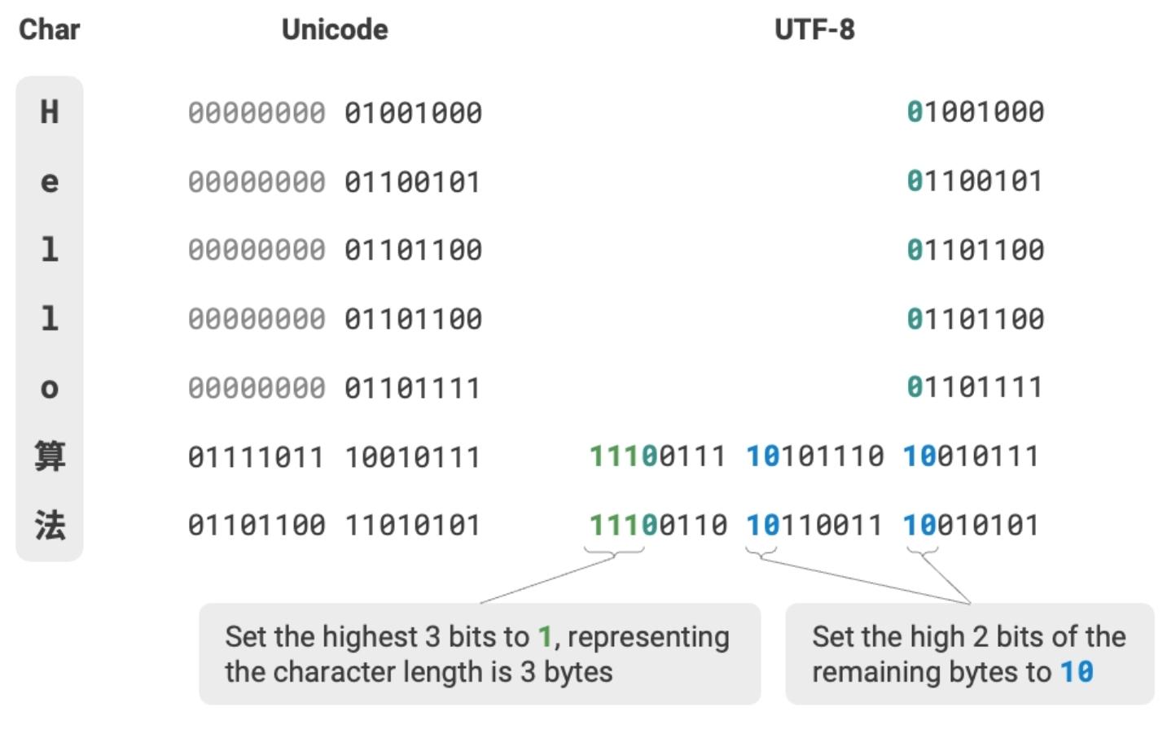1167x729 pixels.
Task: Click the Unicode low byte 11010101 of 法
Action: [413, 526]
